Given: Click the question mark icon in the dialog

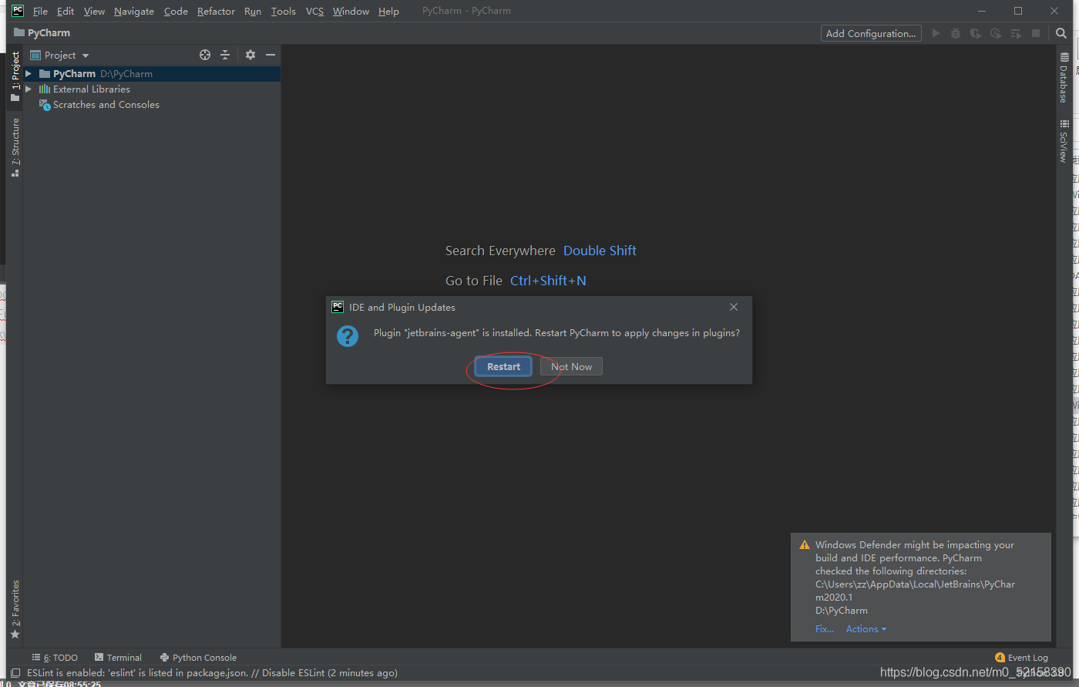Looking at the screenshot, I should pyautogui.click(x=348, y=336).
